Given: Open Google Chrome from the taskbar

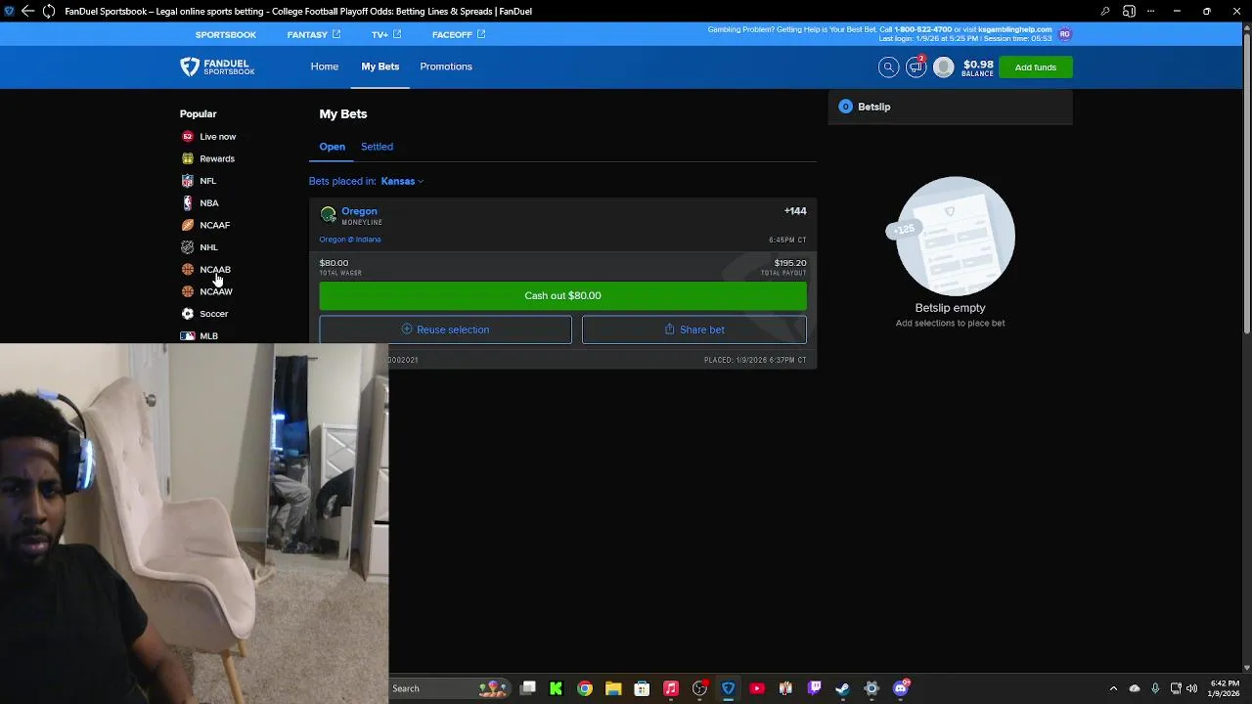Looking at the screenshot, I should [585, 688].
